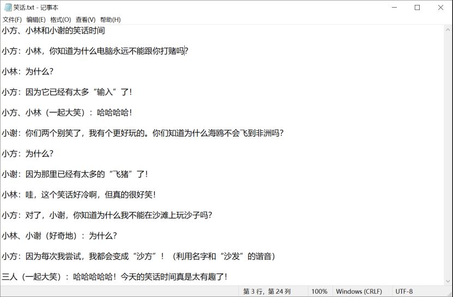Click the line 小林：为什么？

pyautogui.click(x=27, y=71)
